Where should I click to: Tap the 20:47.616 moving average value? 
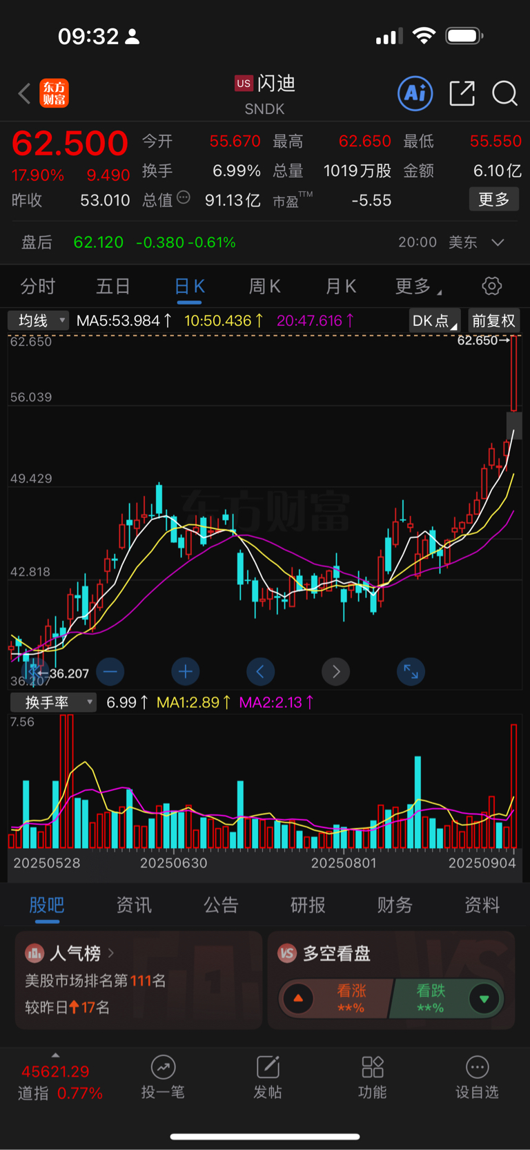315,320
